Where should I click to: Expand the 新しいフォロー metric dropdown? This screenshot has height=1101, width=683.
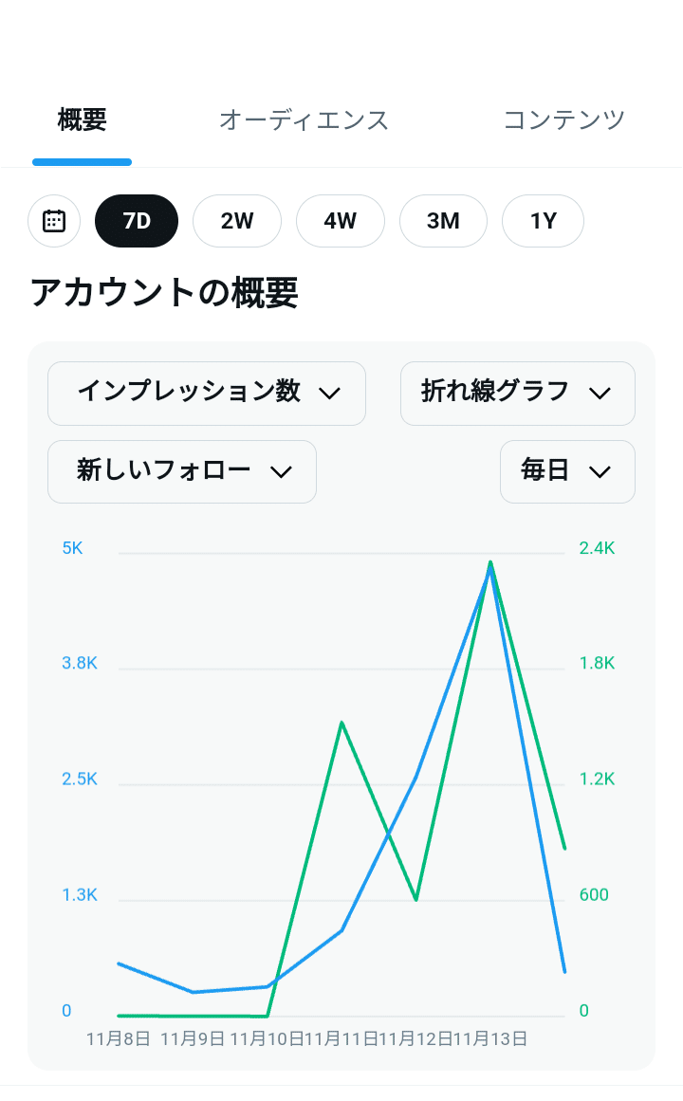coord(181,471)
